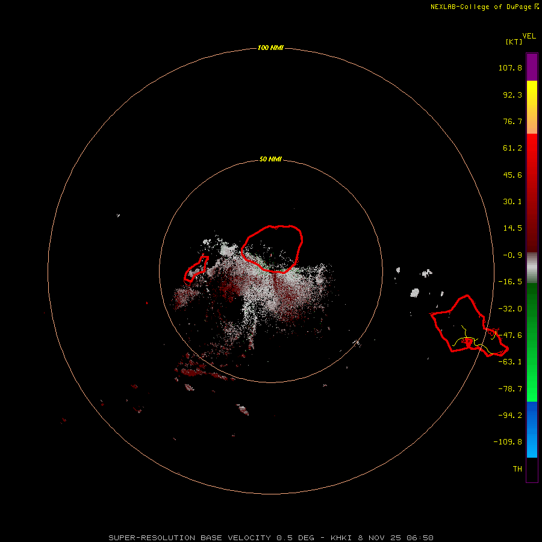Click the Super-Resolution Base Velocity caption
The width and height of the screenshot is (542, 542).
(271, 538)
